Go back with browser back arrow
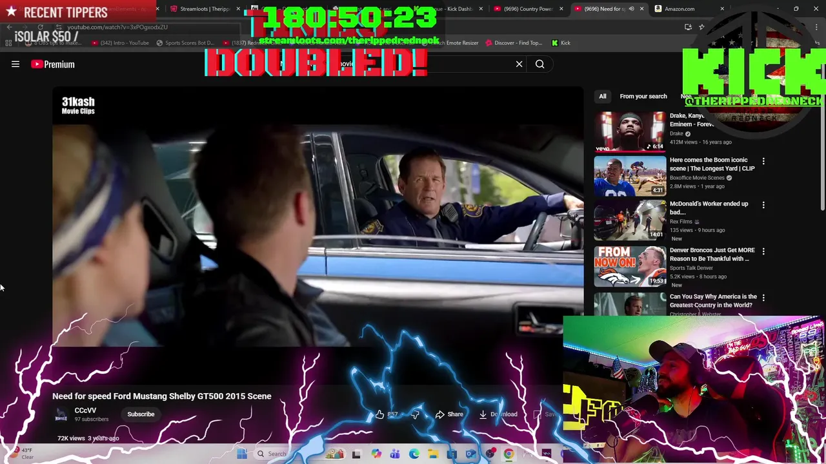The height and width of the screenshot is (464, 826). point(9,27)
